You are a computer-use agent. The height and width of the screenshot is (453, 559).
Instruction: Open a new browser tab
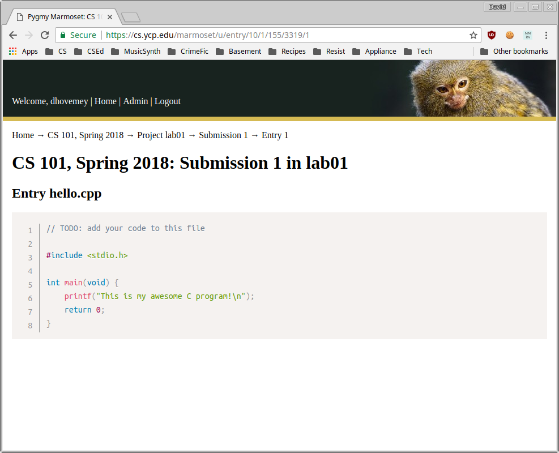pyautogui.click(x=131, y=18)
